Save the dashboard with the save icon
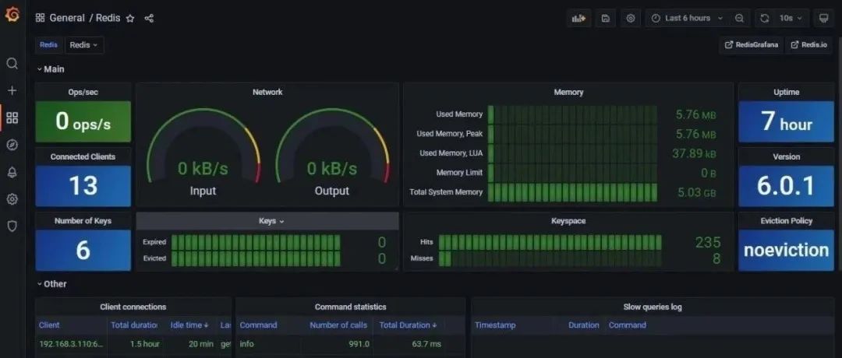Viewport: 842px width, 358px height. pyautogui.click(x=606, y=18)
